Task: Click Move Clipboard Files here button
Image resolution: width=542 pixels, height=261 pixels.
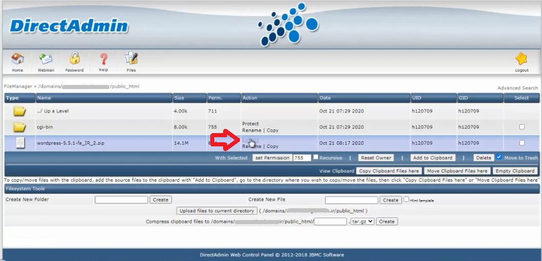Action: tap(457, 171)
